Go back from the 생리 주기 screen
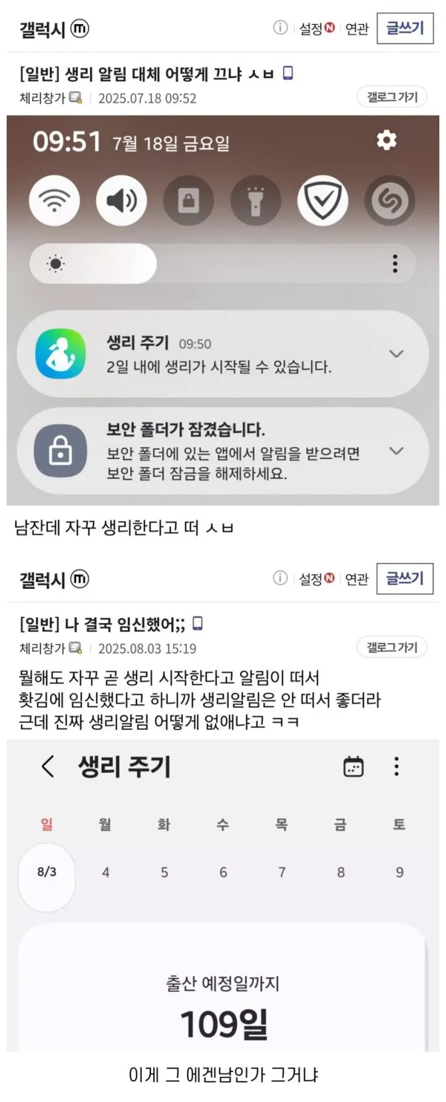446x1102 pixels. click(x=48, y=766)
